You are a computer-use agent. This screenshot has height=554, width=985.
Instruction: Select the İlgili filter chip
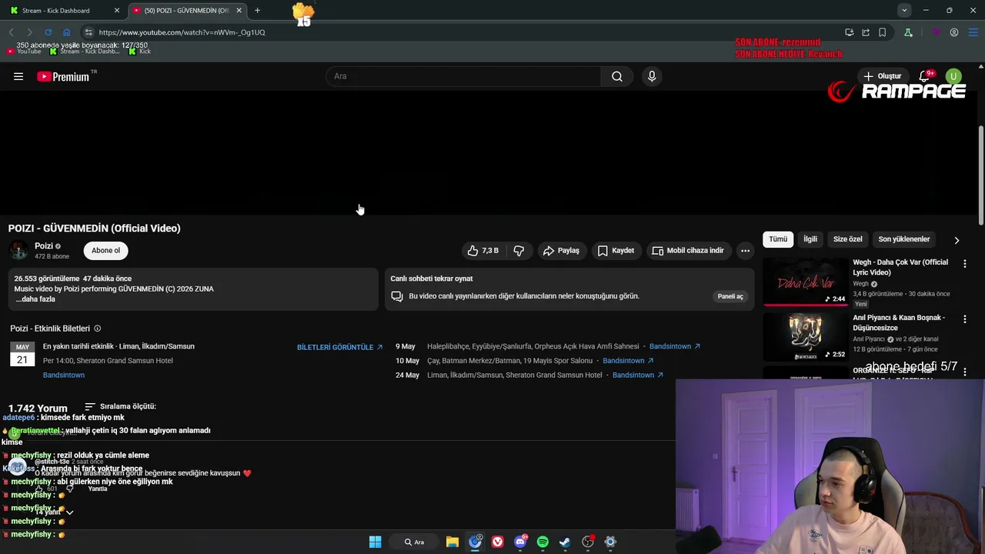click(810, 239)
